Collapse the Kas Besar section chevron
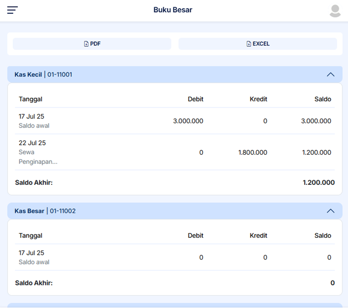Screen dimensions: 348x308 (x=330, y=211)
